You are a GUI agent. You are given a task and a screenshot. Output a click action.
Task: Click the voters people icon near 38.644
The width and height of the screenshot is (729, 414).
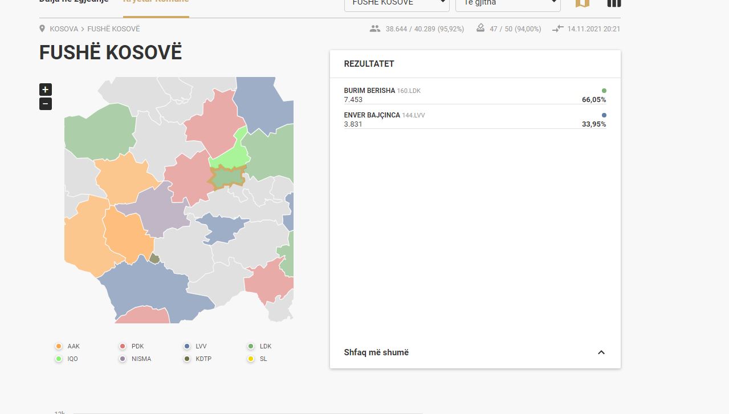pyautogui.click(x=374, y=29)
